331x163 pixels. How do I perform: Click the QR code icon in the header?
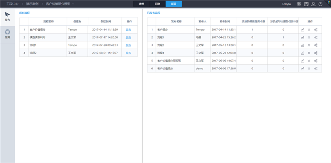pyautogui.click(x=299, y=4)
